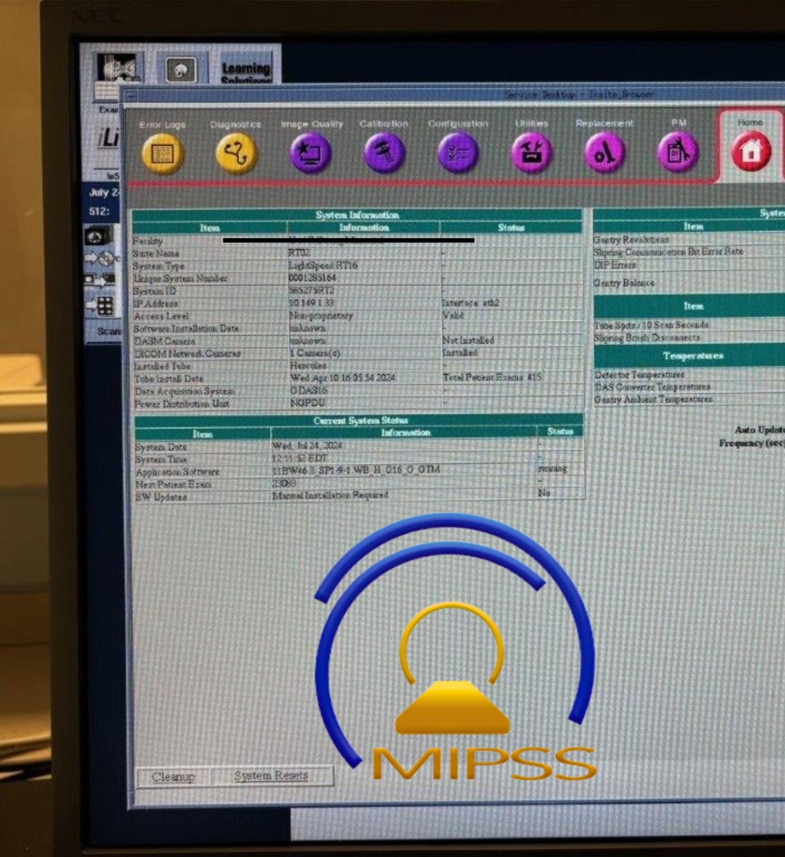Select the System Time row label
This screenshot has width=785, height=857.
161,460
